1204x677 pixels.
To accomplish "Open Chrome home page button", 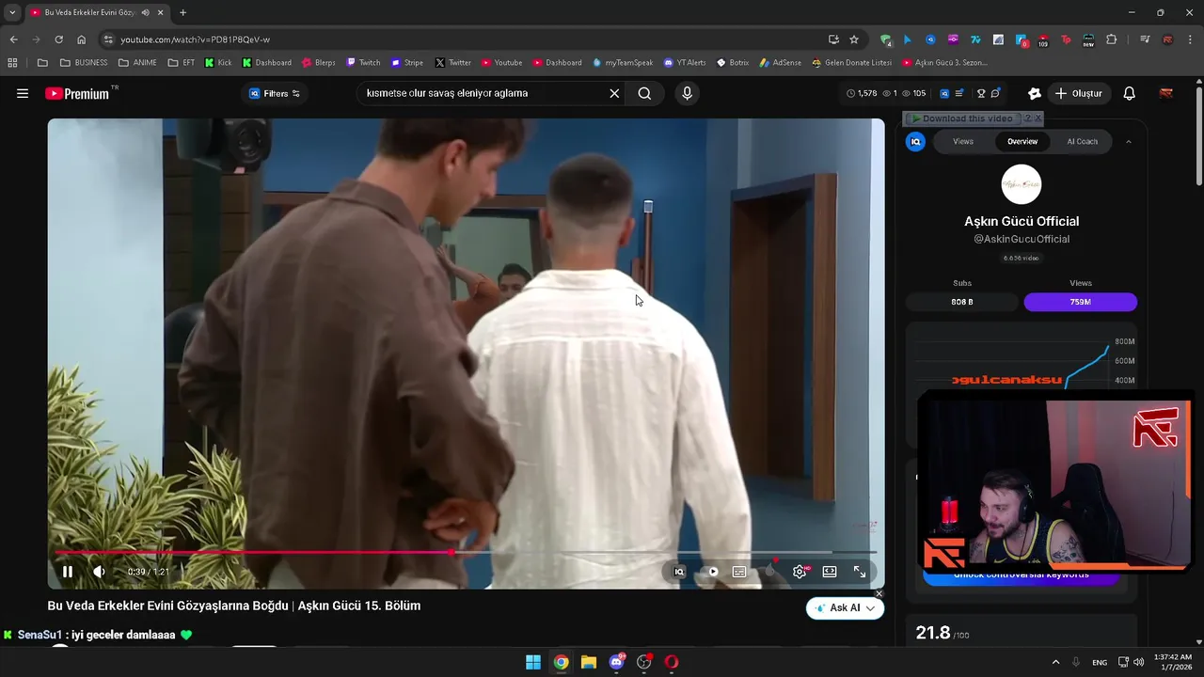I will coord(82,39).
